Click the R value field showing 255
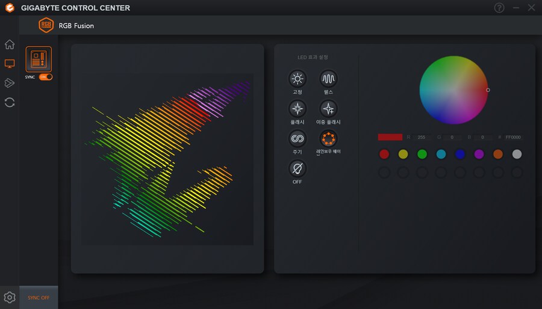The image size is (542, 309). point(421,137)
